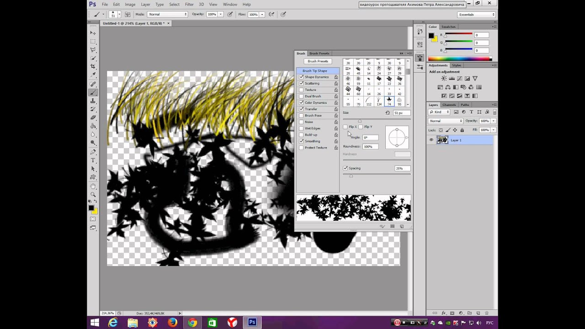Open the Essentials workspace dropdown

point(477,15)
